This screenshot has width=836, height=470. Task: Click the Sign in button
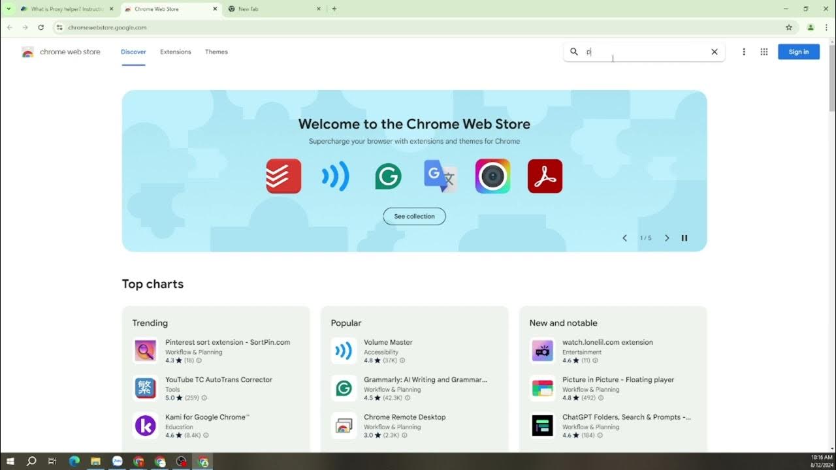(799, 52)
